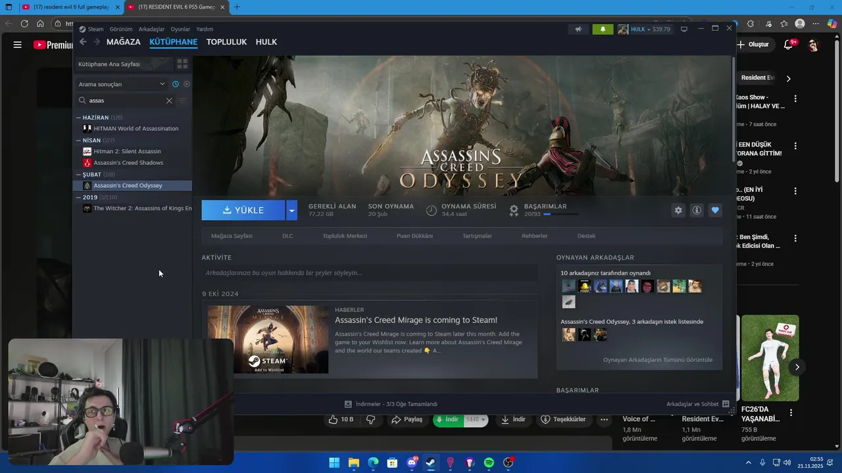Click the YouTube Oluştur create button
This screenshot has height=473, width=842.
point(753,45)
